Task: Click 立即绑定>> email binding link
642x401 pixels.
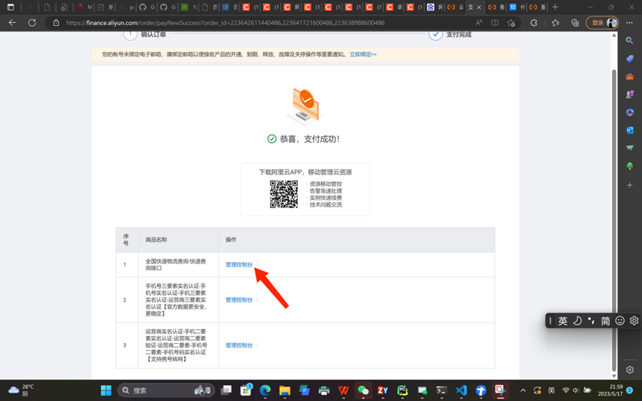Action: point(363,54)
